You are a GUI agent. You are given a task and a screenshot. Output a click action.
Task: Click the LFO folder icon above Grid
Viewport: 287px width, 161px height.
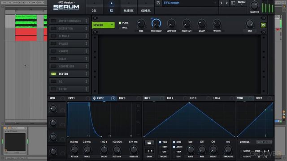click(149, 143)
